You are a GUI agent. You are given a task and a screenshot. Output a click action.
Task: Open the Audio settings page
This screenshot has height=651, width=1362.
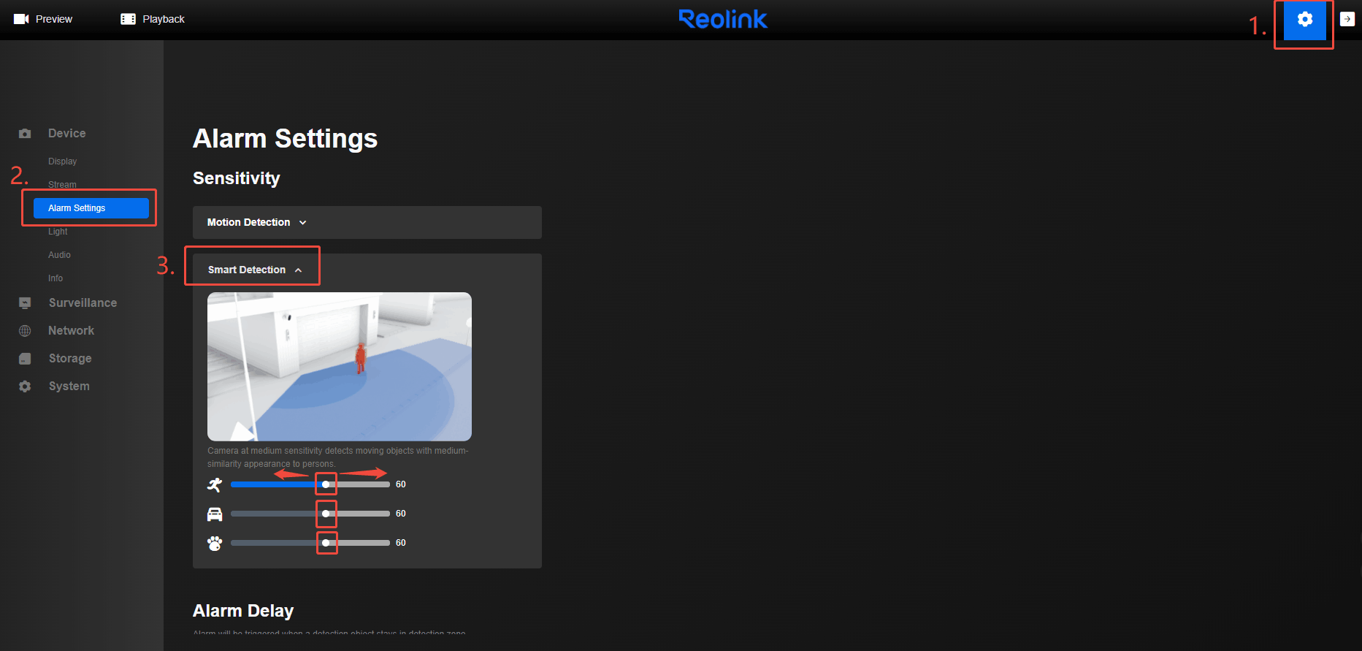59,255
